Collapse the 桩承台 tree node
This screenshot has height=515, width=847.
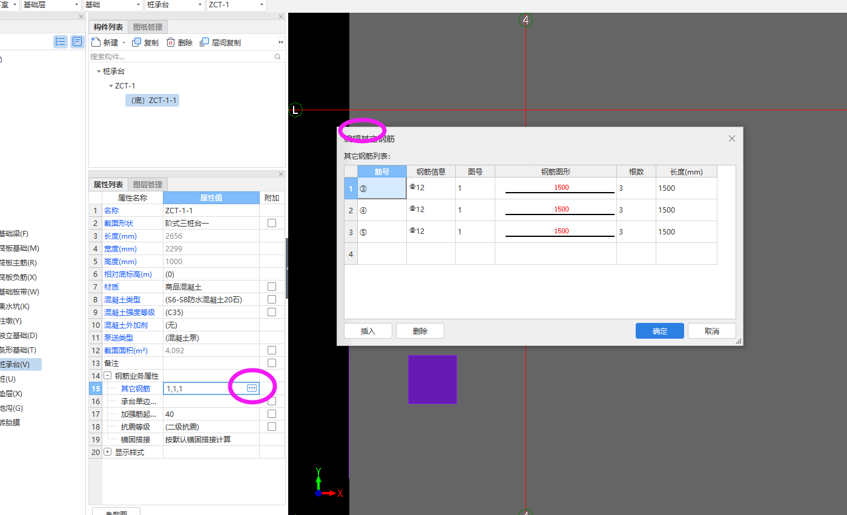[x=99, y=71]
